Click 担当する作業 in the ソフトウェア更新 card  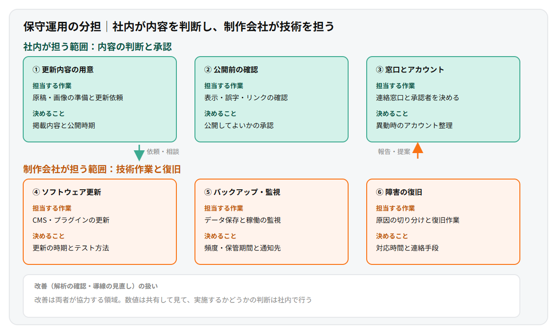click(52, 208)
